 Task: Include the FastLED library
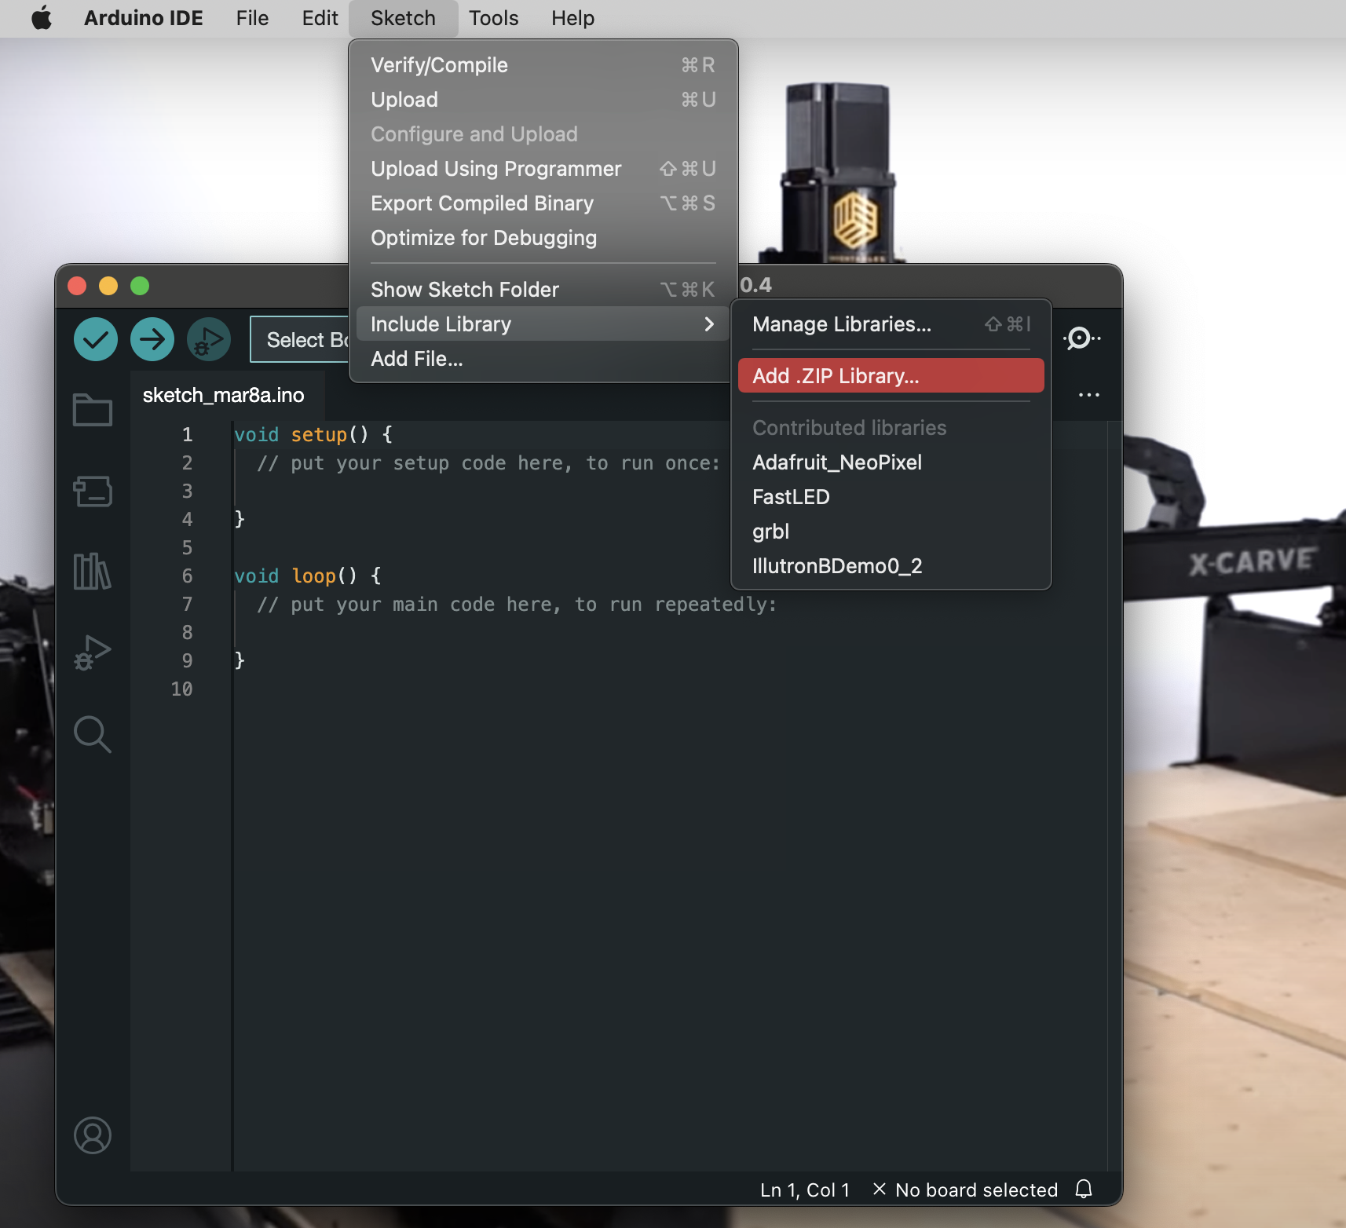pyautogui.click(x=891, y=497)
